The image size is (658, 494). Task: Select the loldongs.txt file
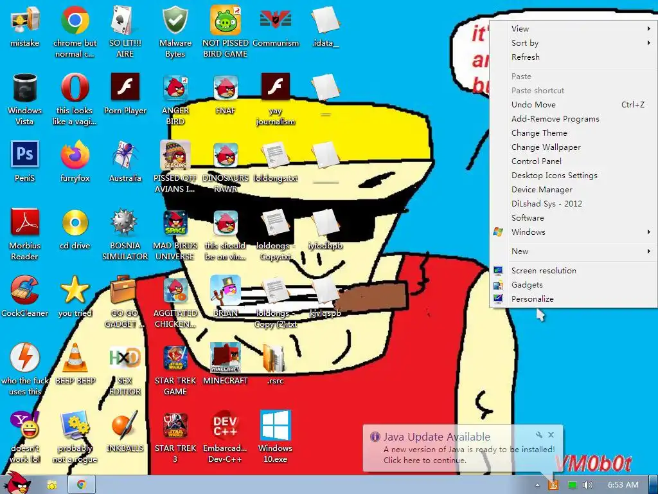(x=275, y=156)
